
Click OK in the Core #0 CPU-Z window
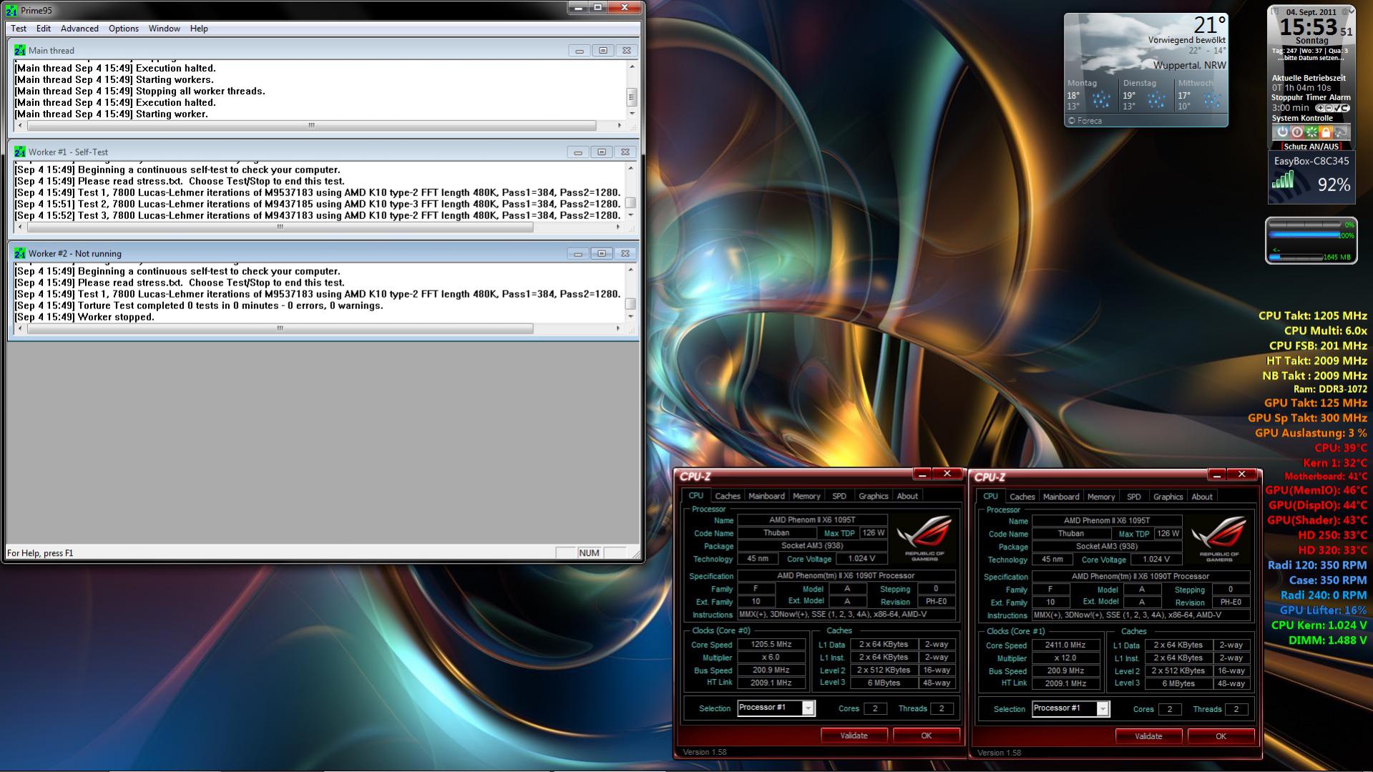927,736
